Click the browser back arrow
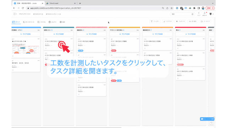 coord(14,8)
